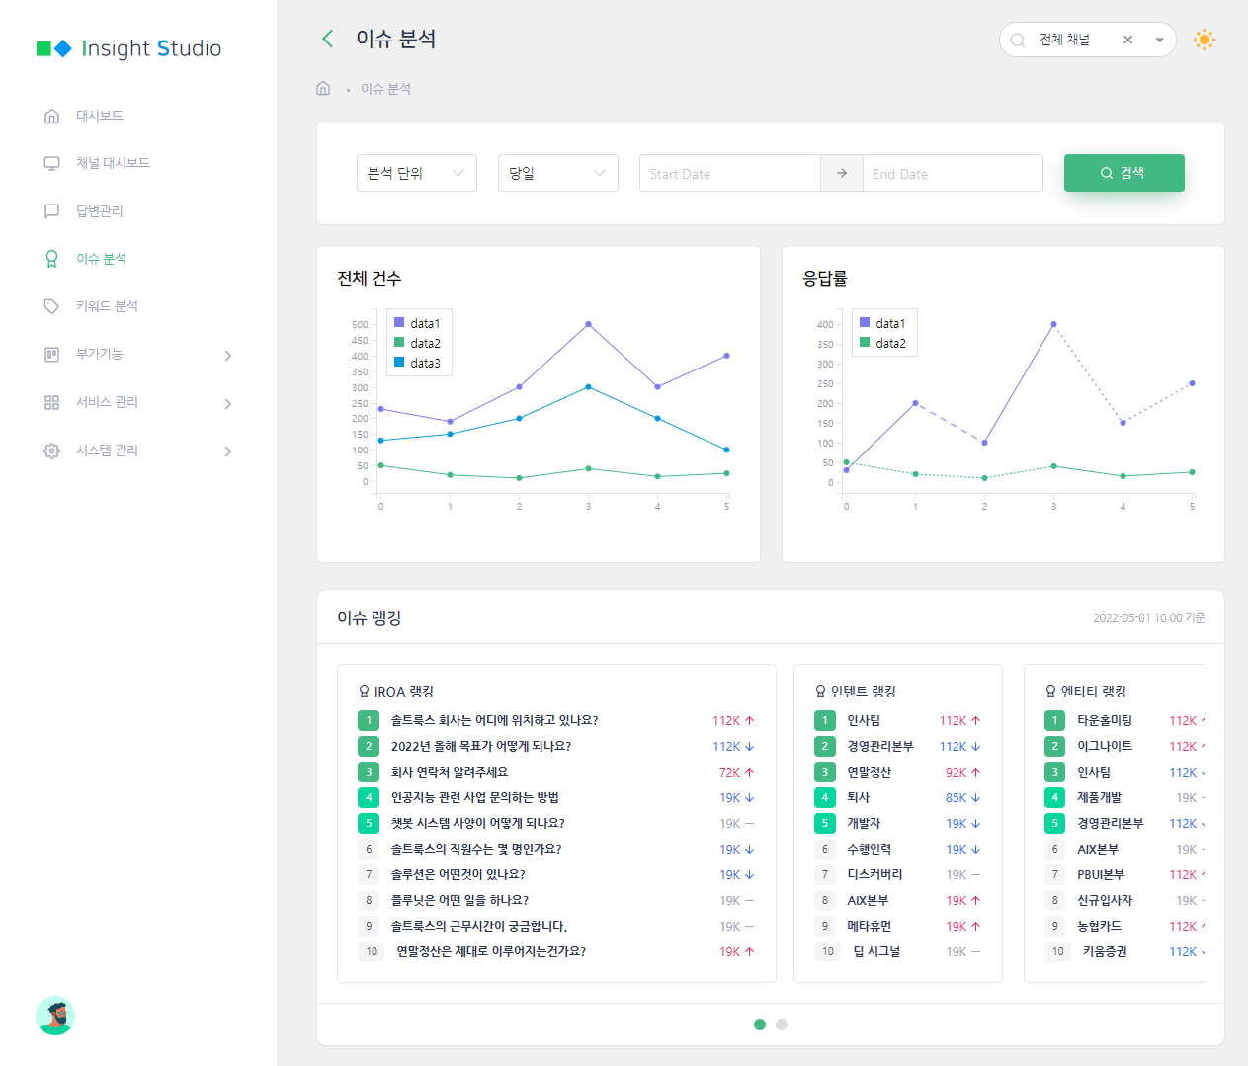Click the Start Date field
1248x1066 pixels.
pos(729,174)
